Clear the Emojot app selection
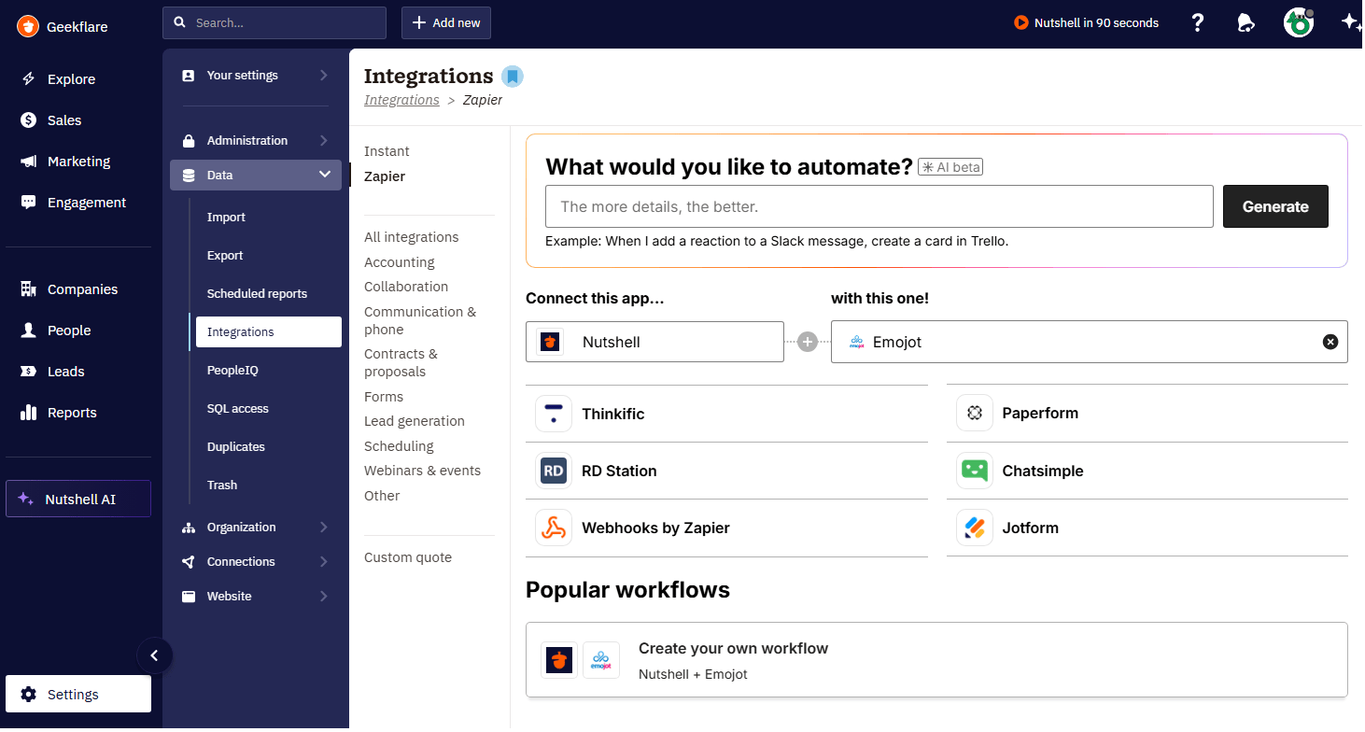 tap(1330, 342)
